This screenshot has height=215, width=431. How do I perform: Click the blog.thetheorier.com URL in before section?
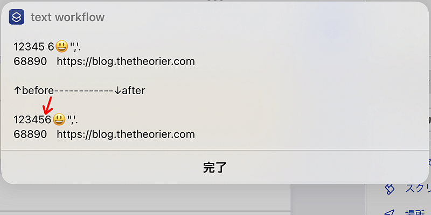point(126,61)
